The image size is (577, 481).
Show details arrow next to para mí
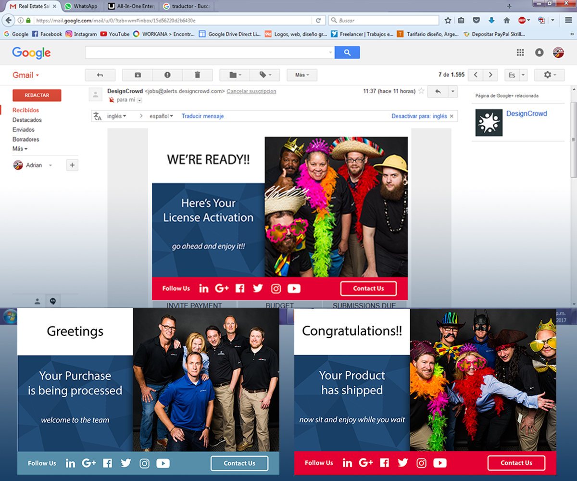[x=139, y=100]
